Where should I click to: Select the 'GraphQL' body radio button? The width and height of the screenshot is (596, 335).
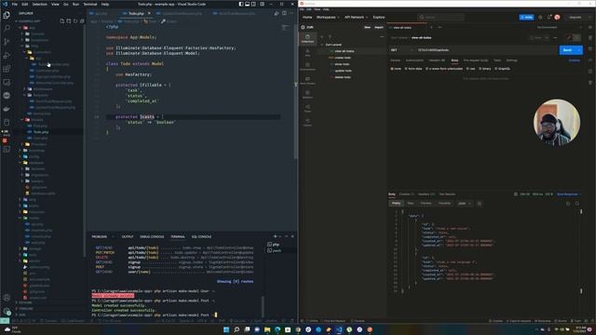(x=496, y=69)
